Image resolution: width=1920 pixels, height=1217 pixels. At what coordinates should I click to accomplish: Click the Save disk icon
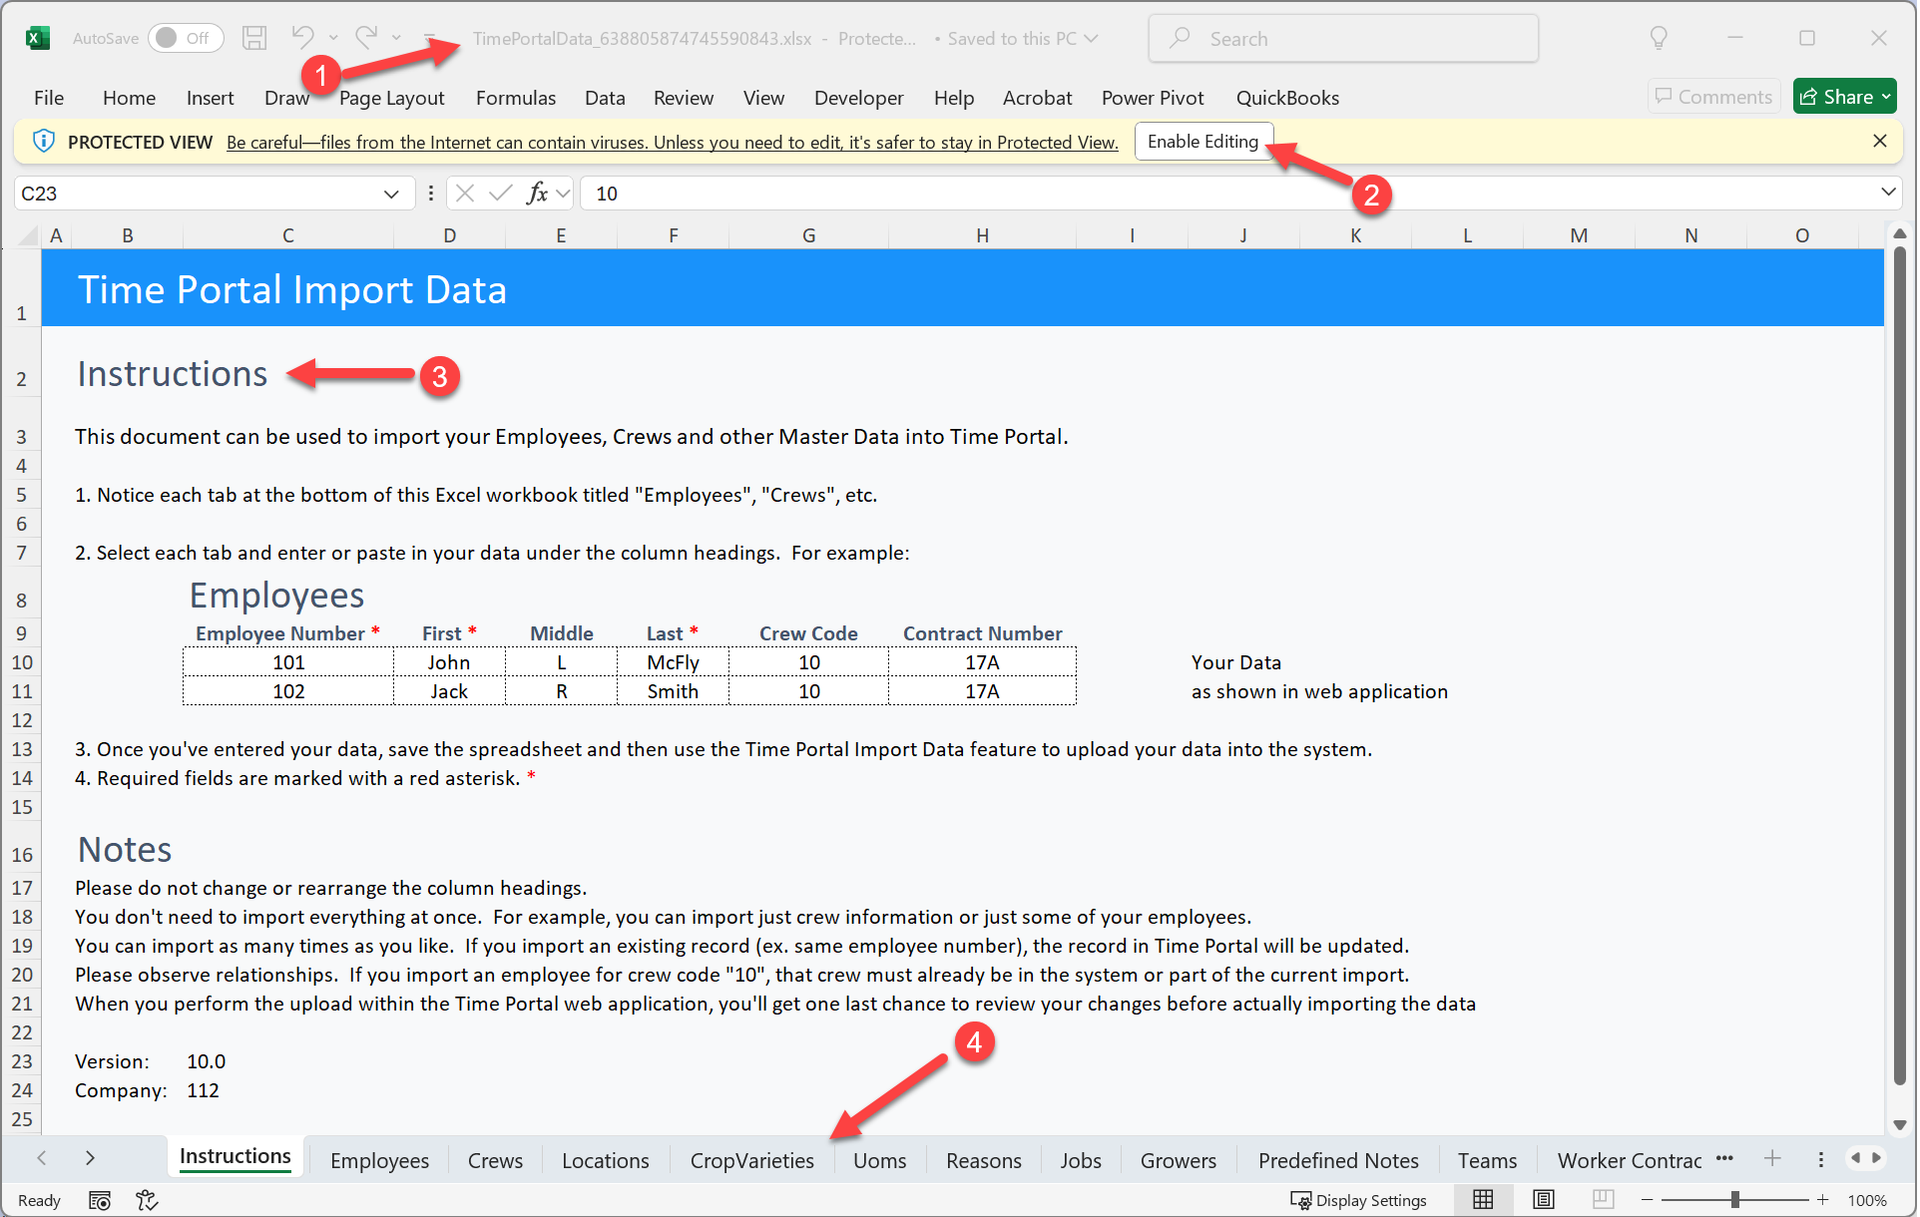coord(254,38)
